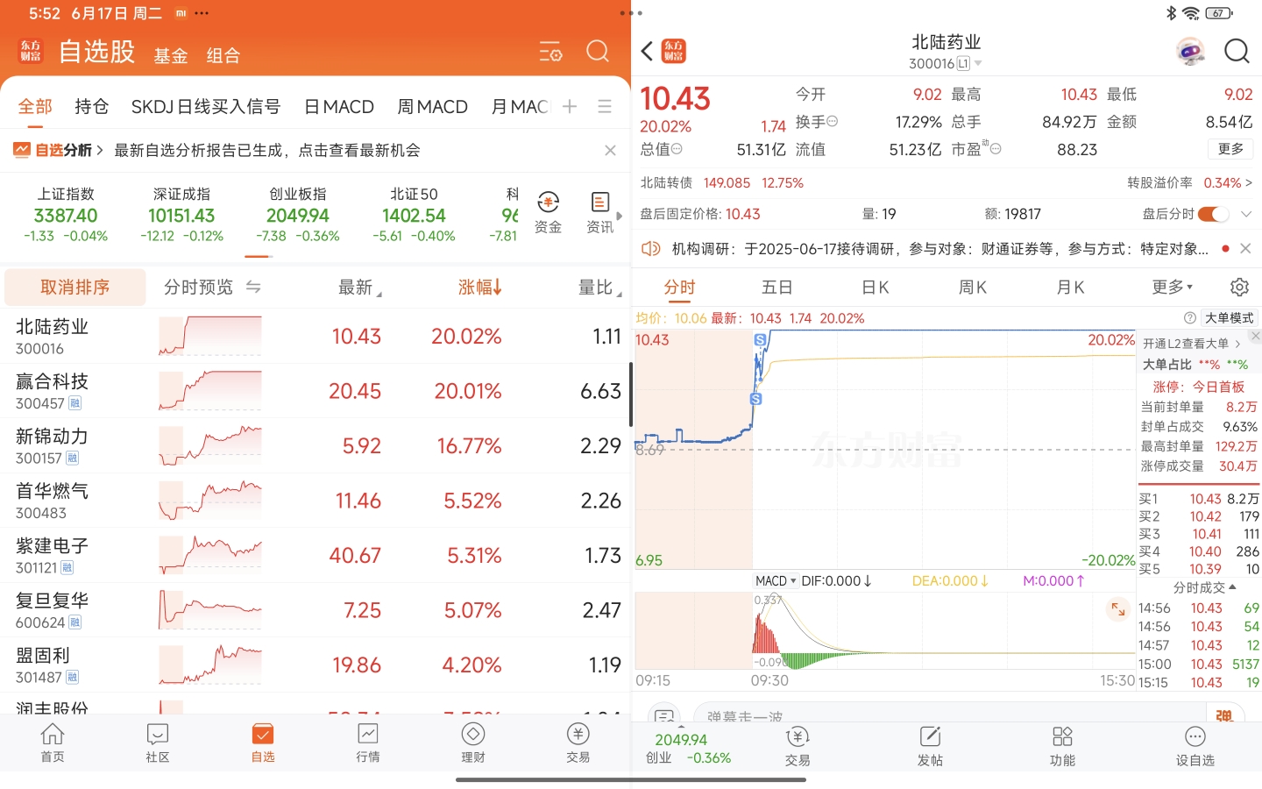Sort list by 最新 price column
Viewport: 1262px width, 789px height.
tap(360, 288)
